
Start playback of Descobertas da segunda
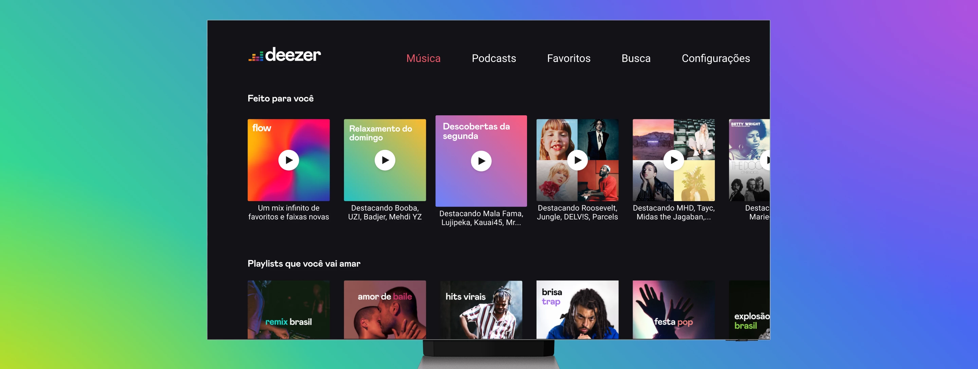coord(481,161)
